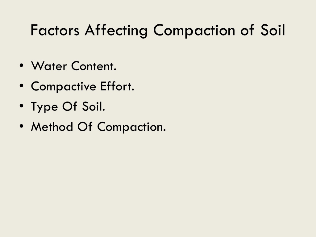The width and height of the screenshot is (316, 237).
Task: Click the word 'Effort.' in the second bullet
Action: point(117,86)
